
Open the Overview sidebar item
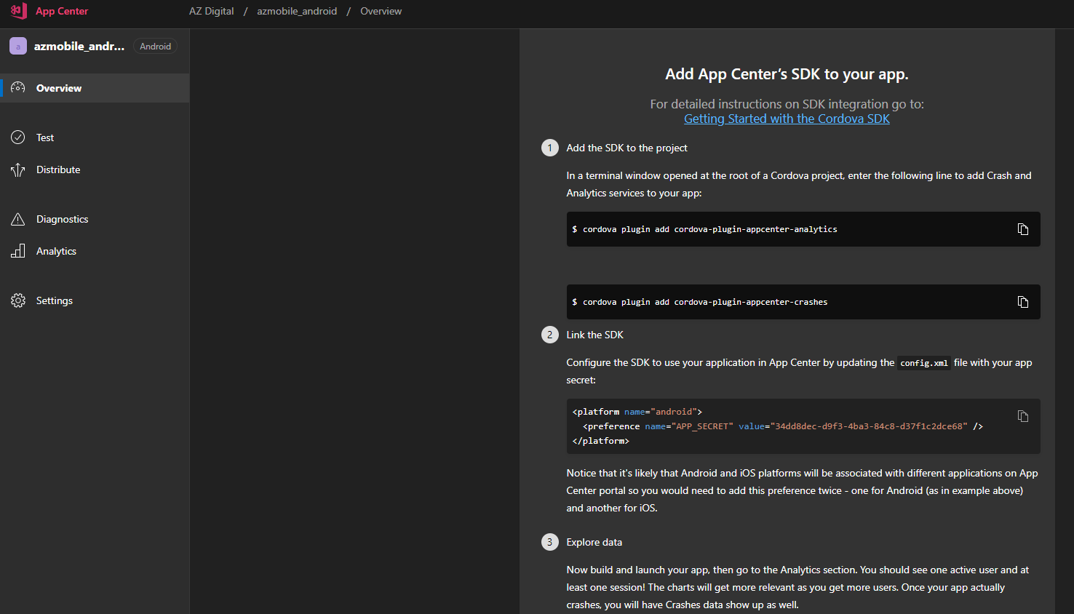pyautogui.click(x=95, y=88)
